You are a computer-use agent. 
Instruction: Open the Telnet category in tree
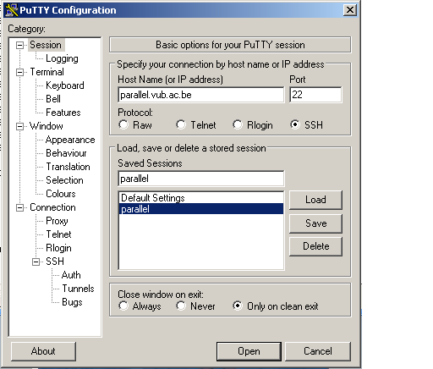pos(58,234)
